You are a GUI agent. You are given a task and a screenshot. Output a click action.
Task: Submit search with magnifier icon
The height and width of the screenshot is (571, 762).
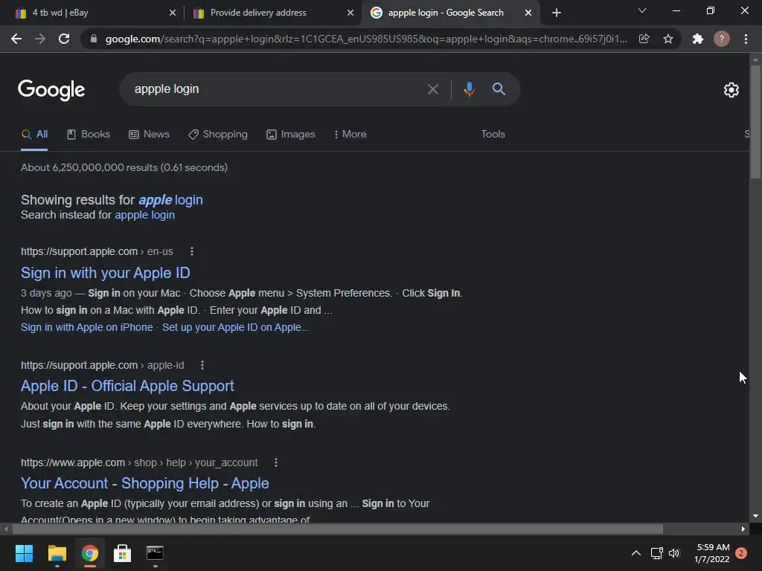(499, 89)
